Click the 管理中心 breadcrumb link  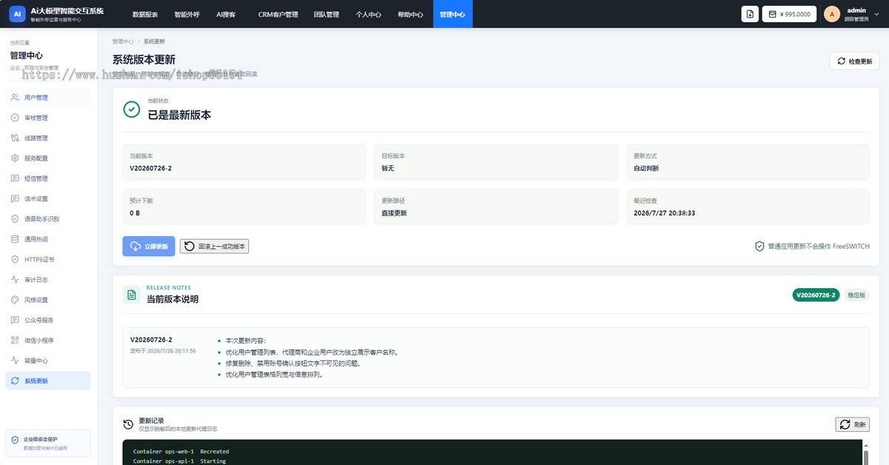(123, 41)
